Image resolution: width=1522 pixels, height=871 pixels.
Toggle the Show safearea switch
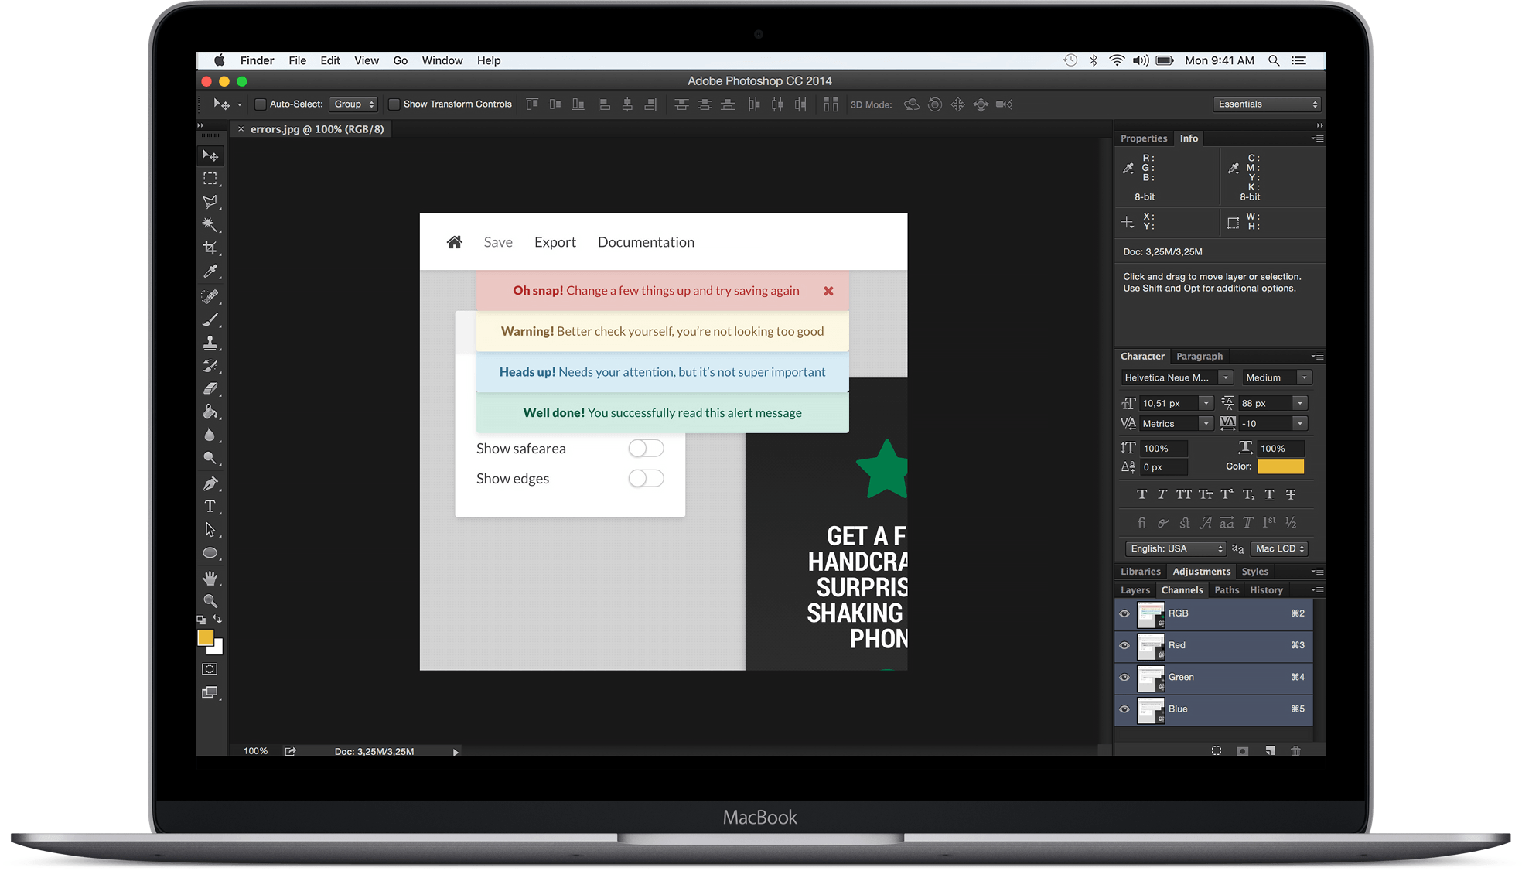[x=646, y=449]
